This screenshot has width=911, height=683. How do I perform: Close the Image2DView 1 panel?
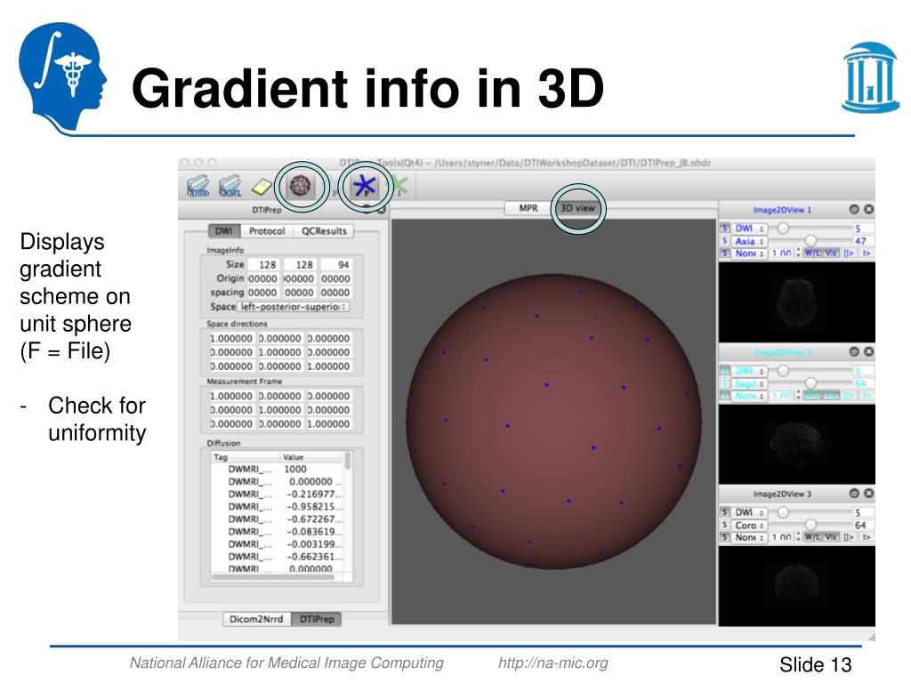coord(868,209)
